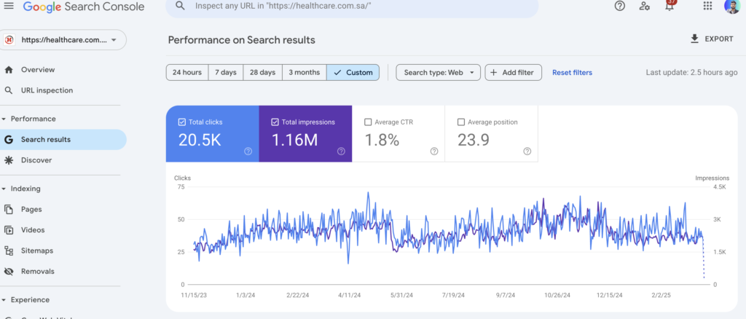
Task: Select the 28 days date range
Action: pyautogui.click(x=262, y=73)
